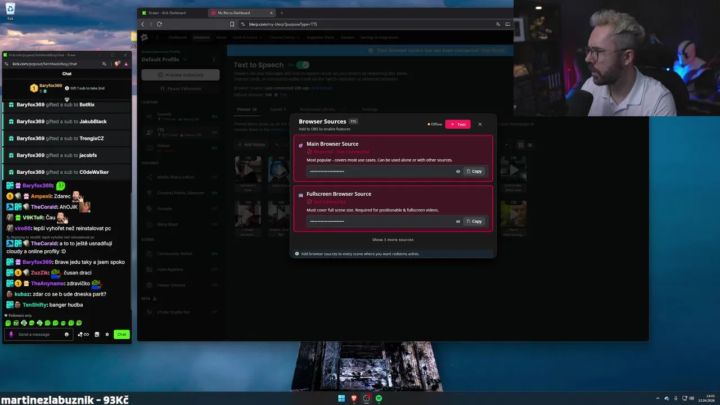The width and height of the screenshot is (720, 405).
Task: Open the Dashboard menu item on Blerp
Action: pos(177,38)
